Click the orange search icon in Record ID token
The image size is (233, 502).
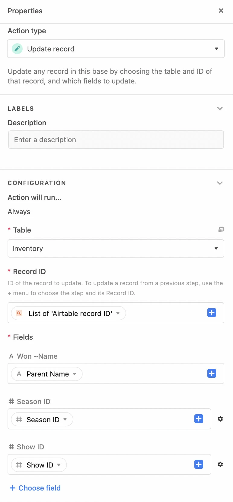[x=19, y=313]
